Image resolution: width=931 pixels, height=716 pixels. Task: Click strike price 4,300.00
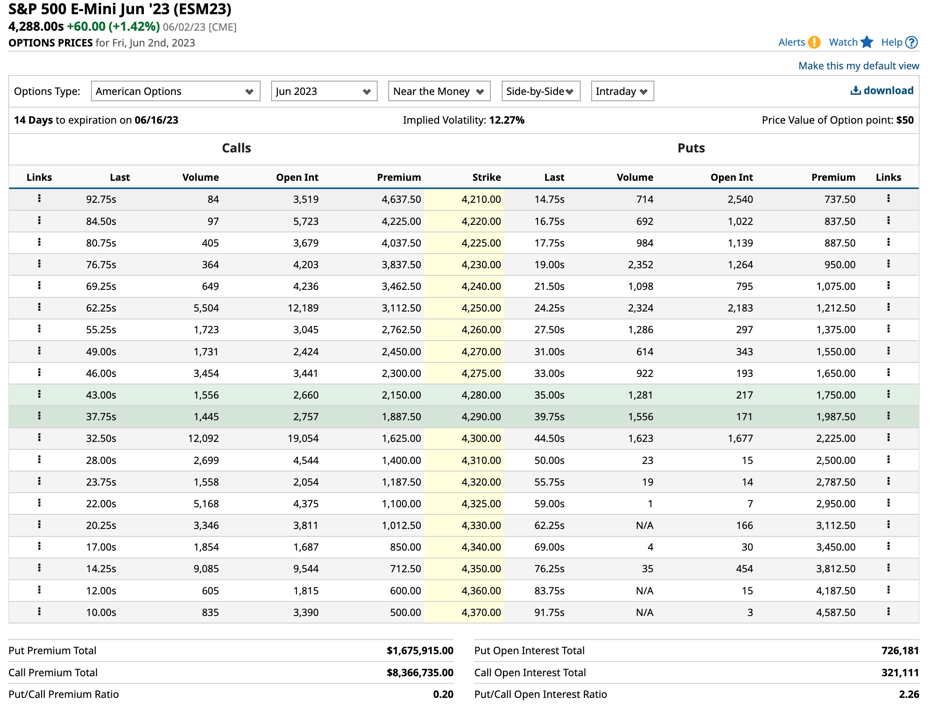click(481, 438)
